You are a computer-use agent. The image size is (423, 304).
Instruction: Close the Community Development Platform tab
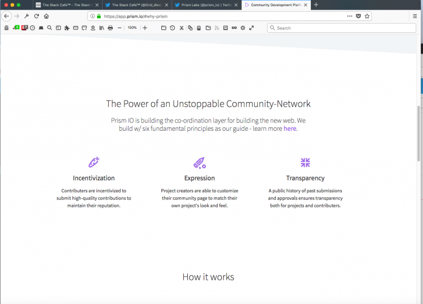pyautogui.click(x=305, y=5)
